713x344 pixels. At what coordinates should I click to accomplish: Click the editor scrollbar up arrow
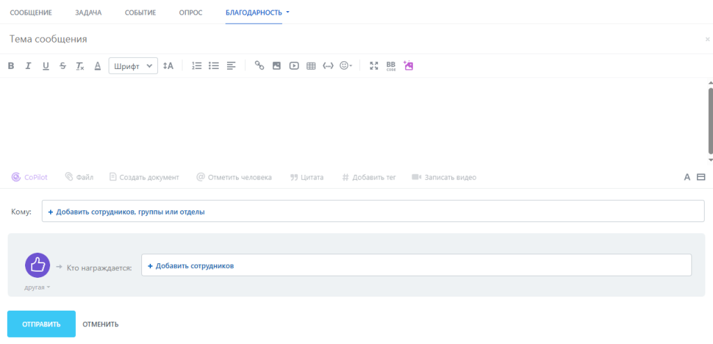tap(711, 82)
